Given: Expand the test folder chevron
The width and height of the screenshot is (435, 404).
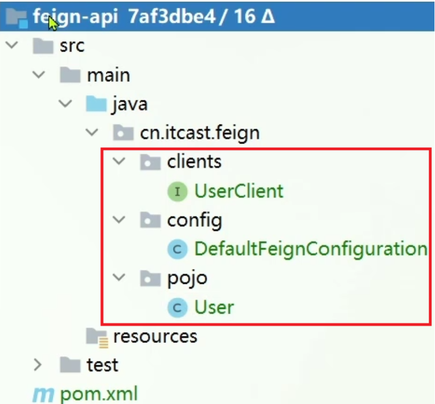Looking at the screenshot, I should [x=38, y=365].
